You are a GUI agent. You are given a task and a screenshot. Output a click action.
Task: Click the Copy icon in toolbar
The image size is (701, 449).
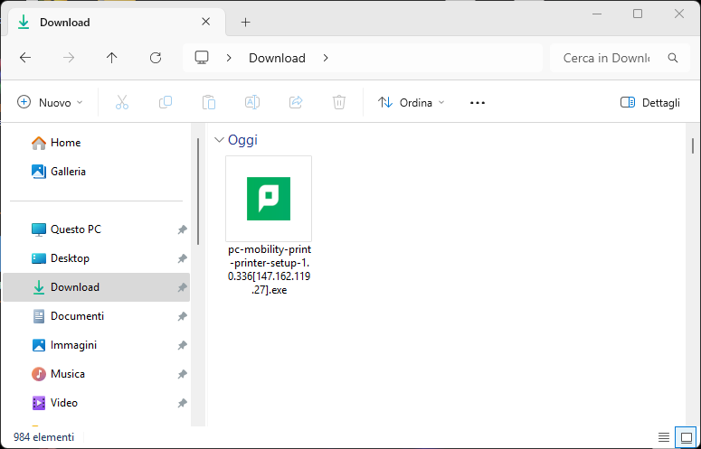tap(166, 103)
